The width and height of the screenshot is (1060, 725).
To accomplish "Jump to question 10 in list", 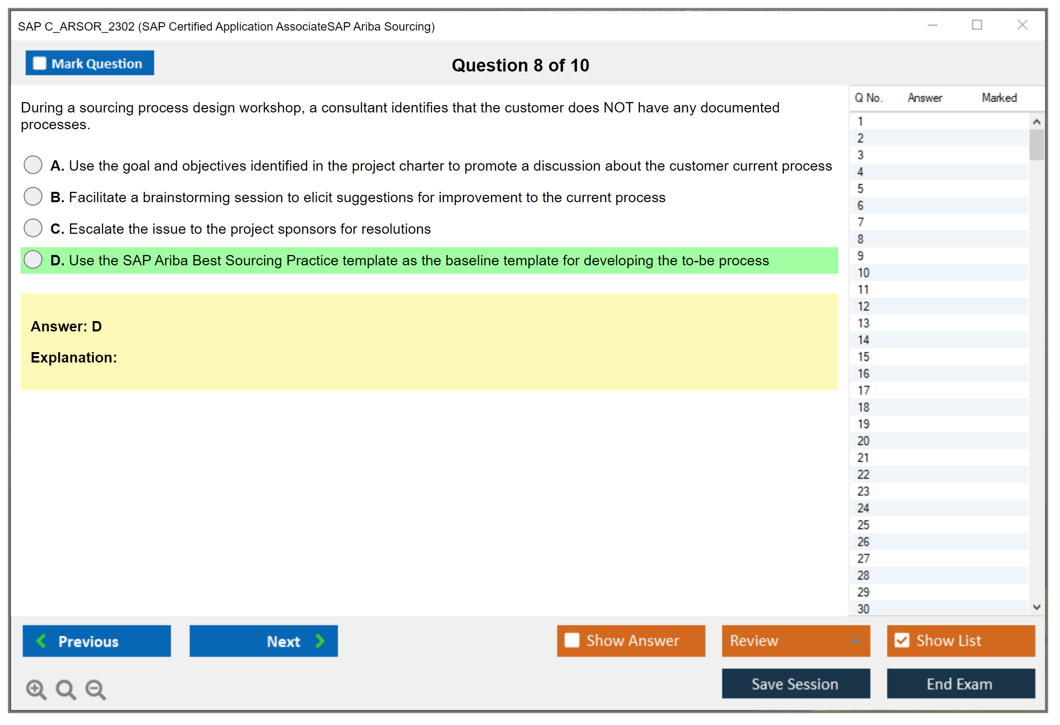I will [863, 273].
